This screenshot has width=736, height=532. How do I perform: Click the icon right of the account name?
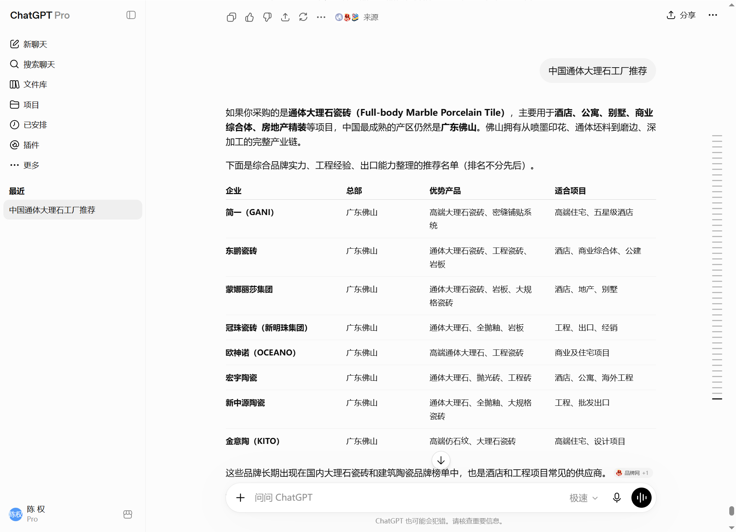point(128,514)
